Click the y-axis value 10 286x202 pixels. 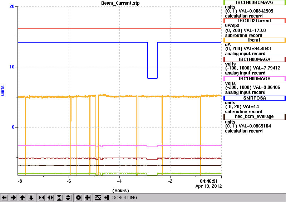tap(12, 67)
